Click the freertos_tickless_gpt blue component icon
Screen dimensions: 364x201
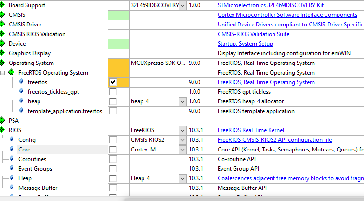pyautogui.click(x=21, y=91)
